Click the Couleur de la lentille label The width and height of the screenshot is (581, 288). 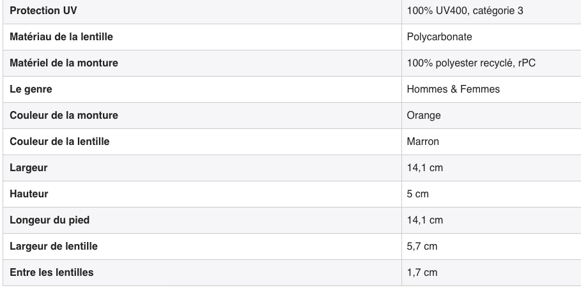[59, 142]
